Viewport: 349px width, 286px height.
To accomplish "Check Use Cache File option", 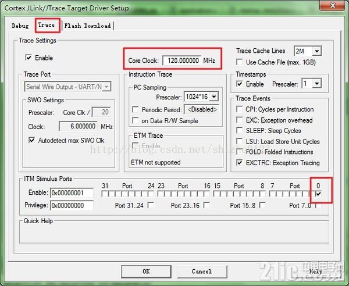I will click(240, 62).
